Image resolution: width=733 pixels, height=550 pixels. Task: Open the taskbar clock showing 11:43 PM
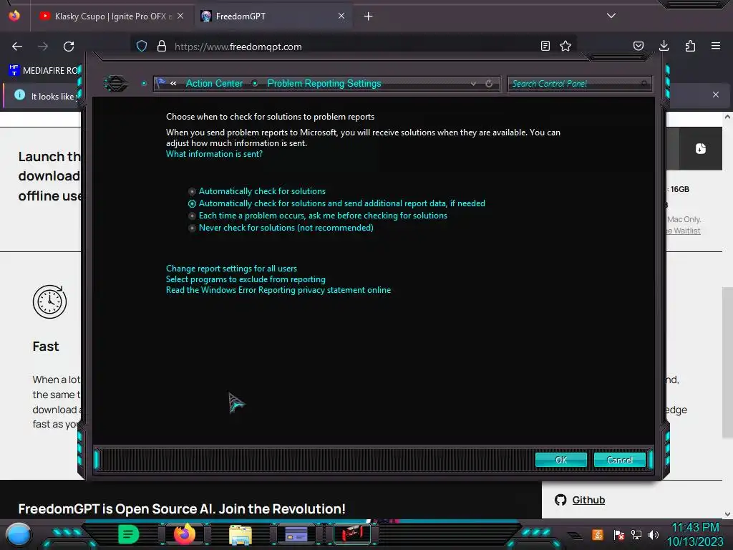click(695, 534)
